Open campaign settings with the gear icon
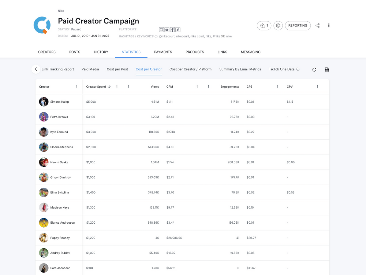This screenshot has width=366, height=275. point(278,25)
